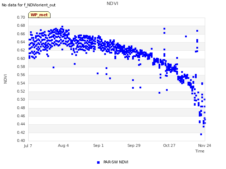The width and height of the screenshot is (226, 169).
Task: Click the 0.66 y-axis tick label
Action: pyautogui.click(x=21, y=34)
